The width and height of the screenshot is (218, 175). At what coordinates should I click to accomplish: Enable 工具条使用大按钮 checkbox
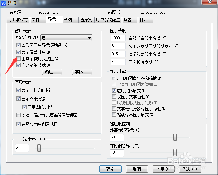[x=18, y=59]
